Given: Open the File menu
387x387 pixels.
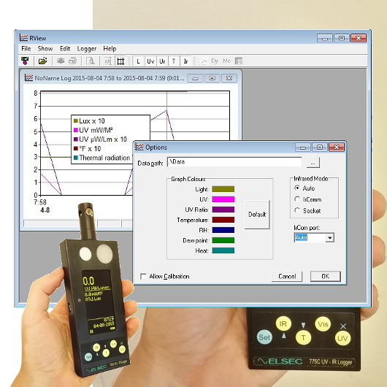Looking at the screenshot, I should pyautogui.click(x=26, y=49).
